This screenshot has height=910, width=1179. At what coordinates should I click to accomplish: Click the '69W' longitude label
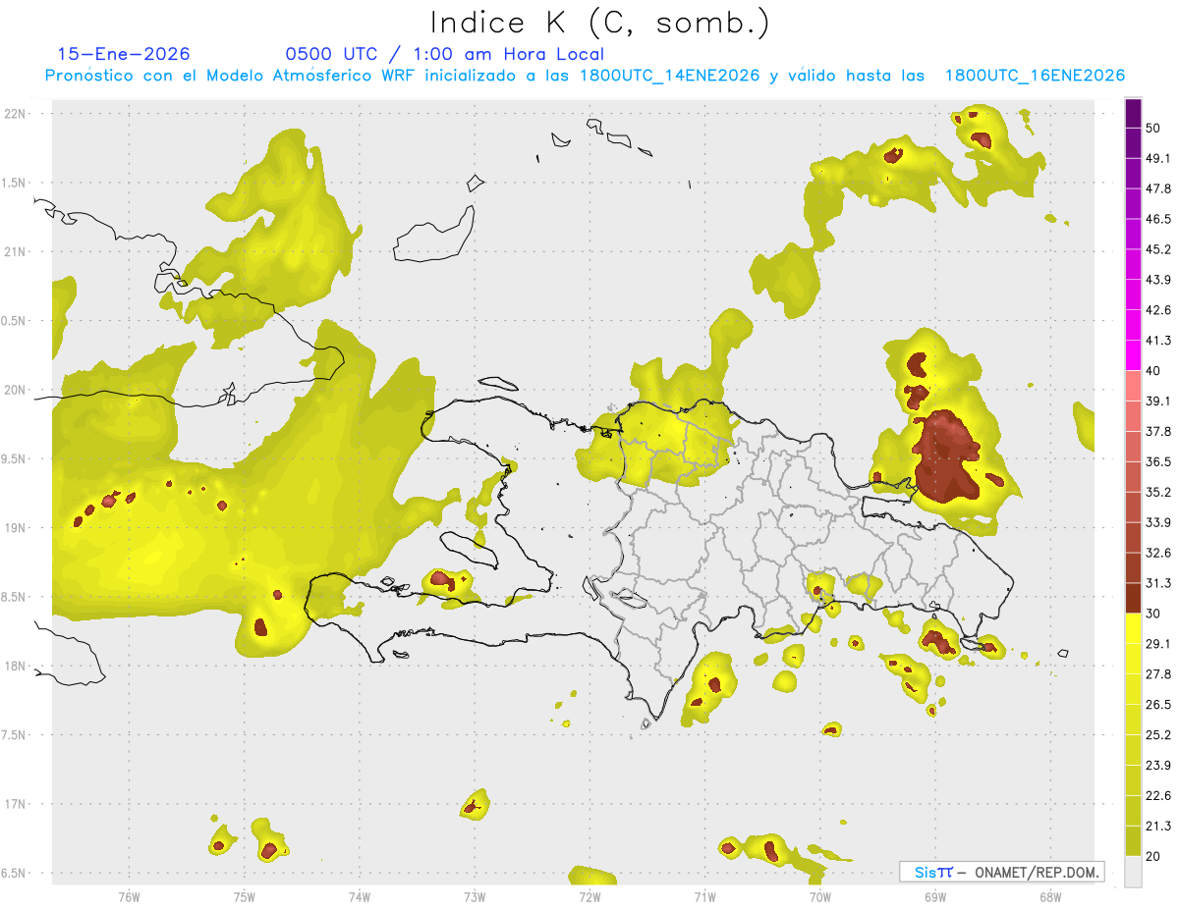click(935, 897)
